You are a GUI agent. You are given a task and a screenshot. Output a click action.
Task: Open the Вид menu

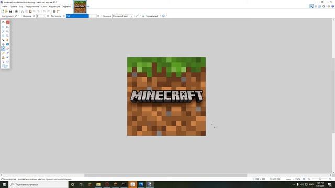(21, 7)
